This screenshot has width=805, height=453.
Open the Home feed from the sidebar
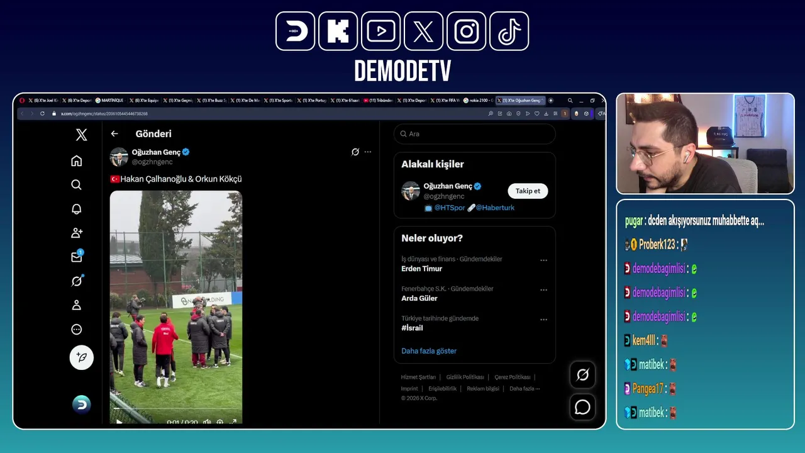pyautogui.click(x=76, y=161)
